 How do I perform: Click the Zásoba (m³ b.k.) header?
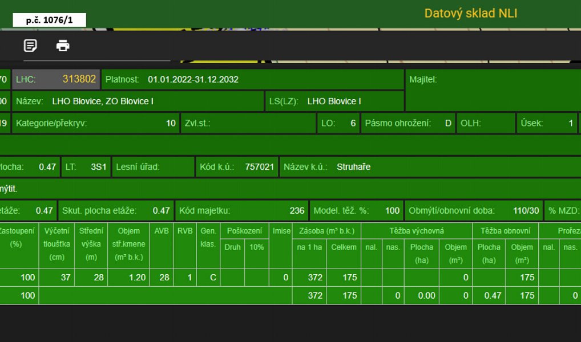(x=326, y=231)
